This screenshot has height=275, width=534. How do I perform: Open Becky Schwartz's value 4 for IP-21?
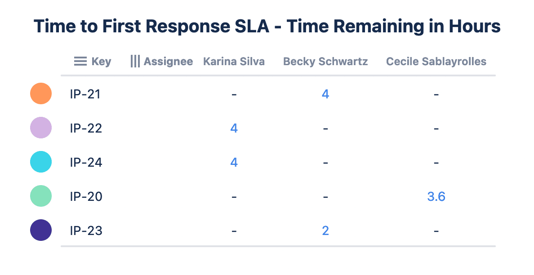click(325, 94)
